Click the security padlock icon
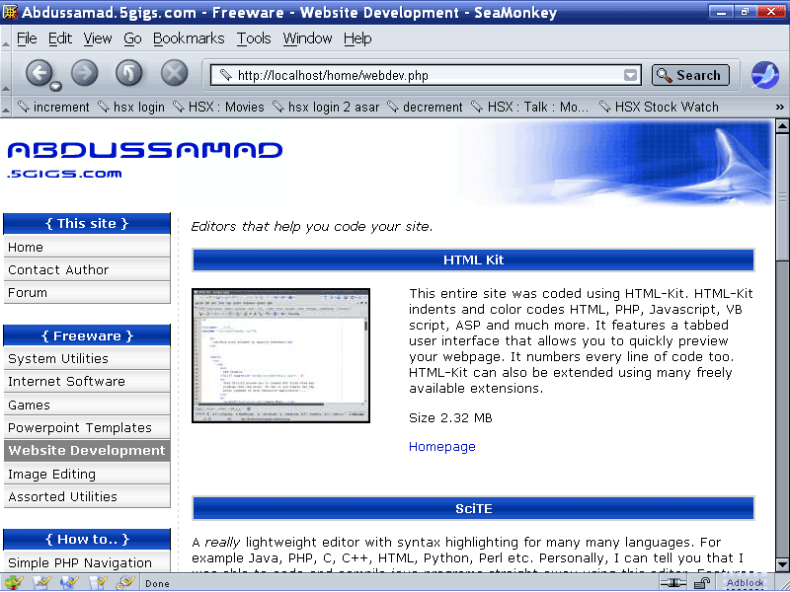 tap(701, 583)
